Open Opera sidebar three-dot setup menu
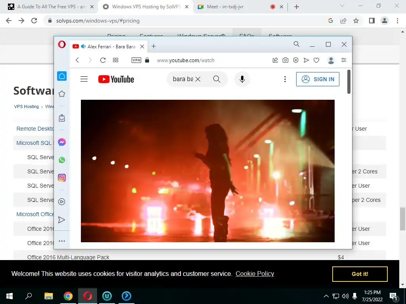This screenshot has width=406, height=304. tap(62, 241)
